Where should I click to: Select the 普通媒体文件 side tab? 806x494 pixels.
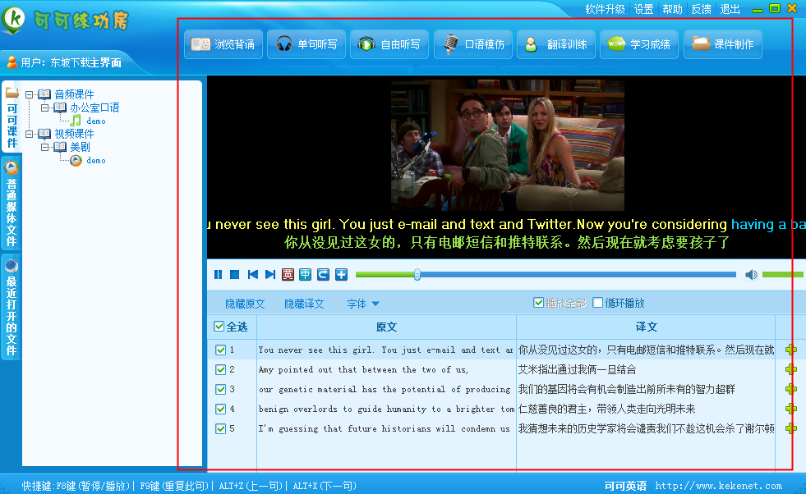(12, 204)
